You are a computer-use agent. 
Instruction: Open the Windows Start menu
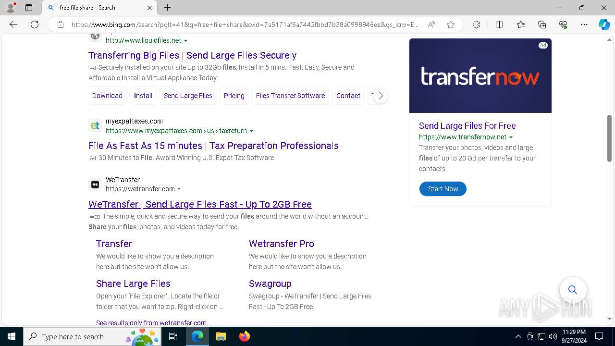click(x=12, y=336)
